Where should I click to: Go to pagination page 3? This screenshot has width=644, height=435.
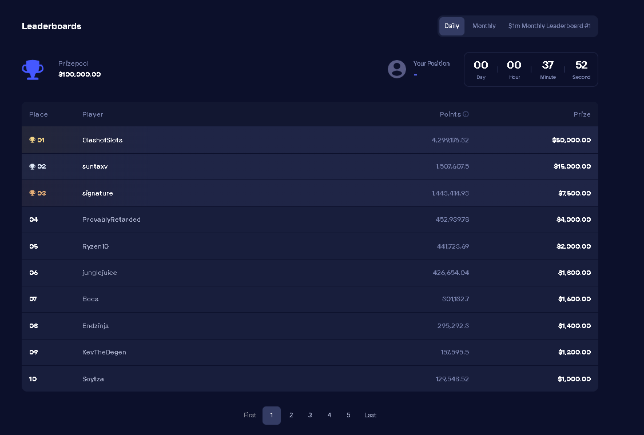pyautogui.click(x=310, y=416)
